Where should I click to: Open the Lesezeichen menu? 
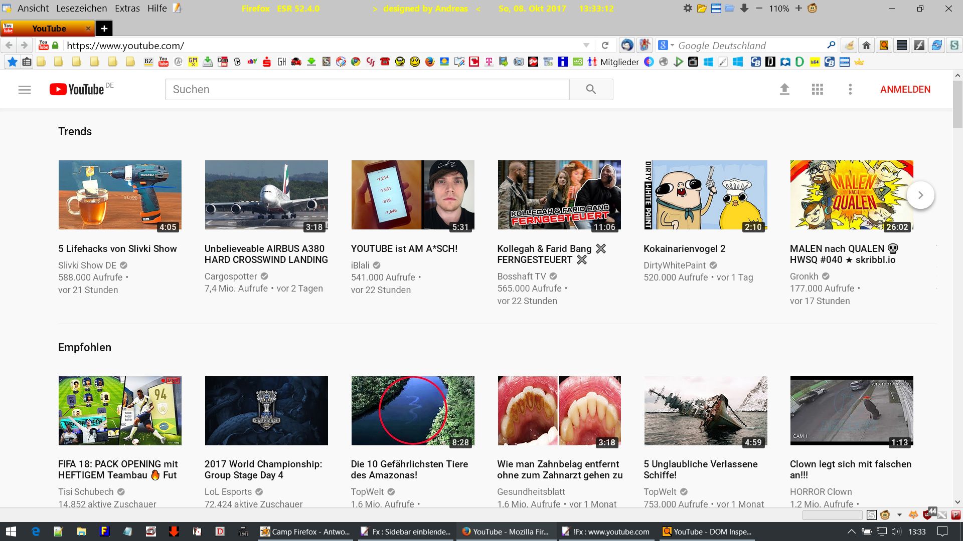pyautogui.click(x=81, y=9)
